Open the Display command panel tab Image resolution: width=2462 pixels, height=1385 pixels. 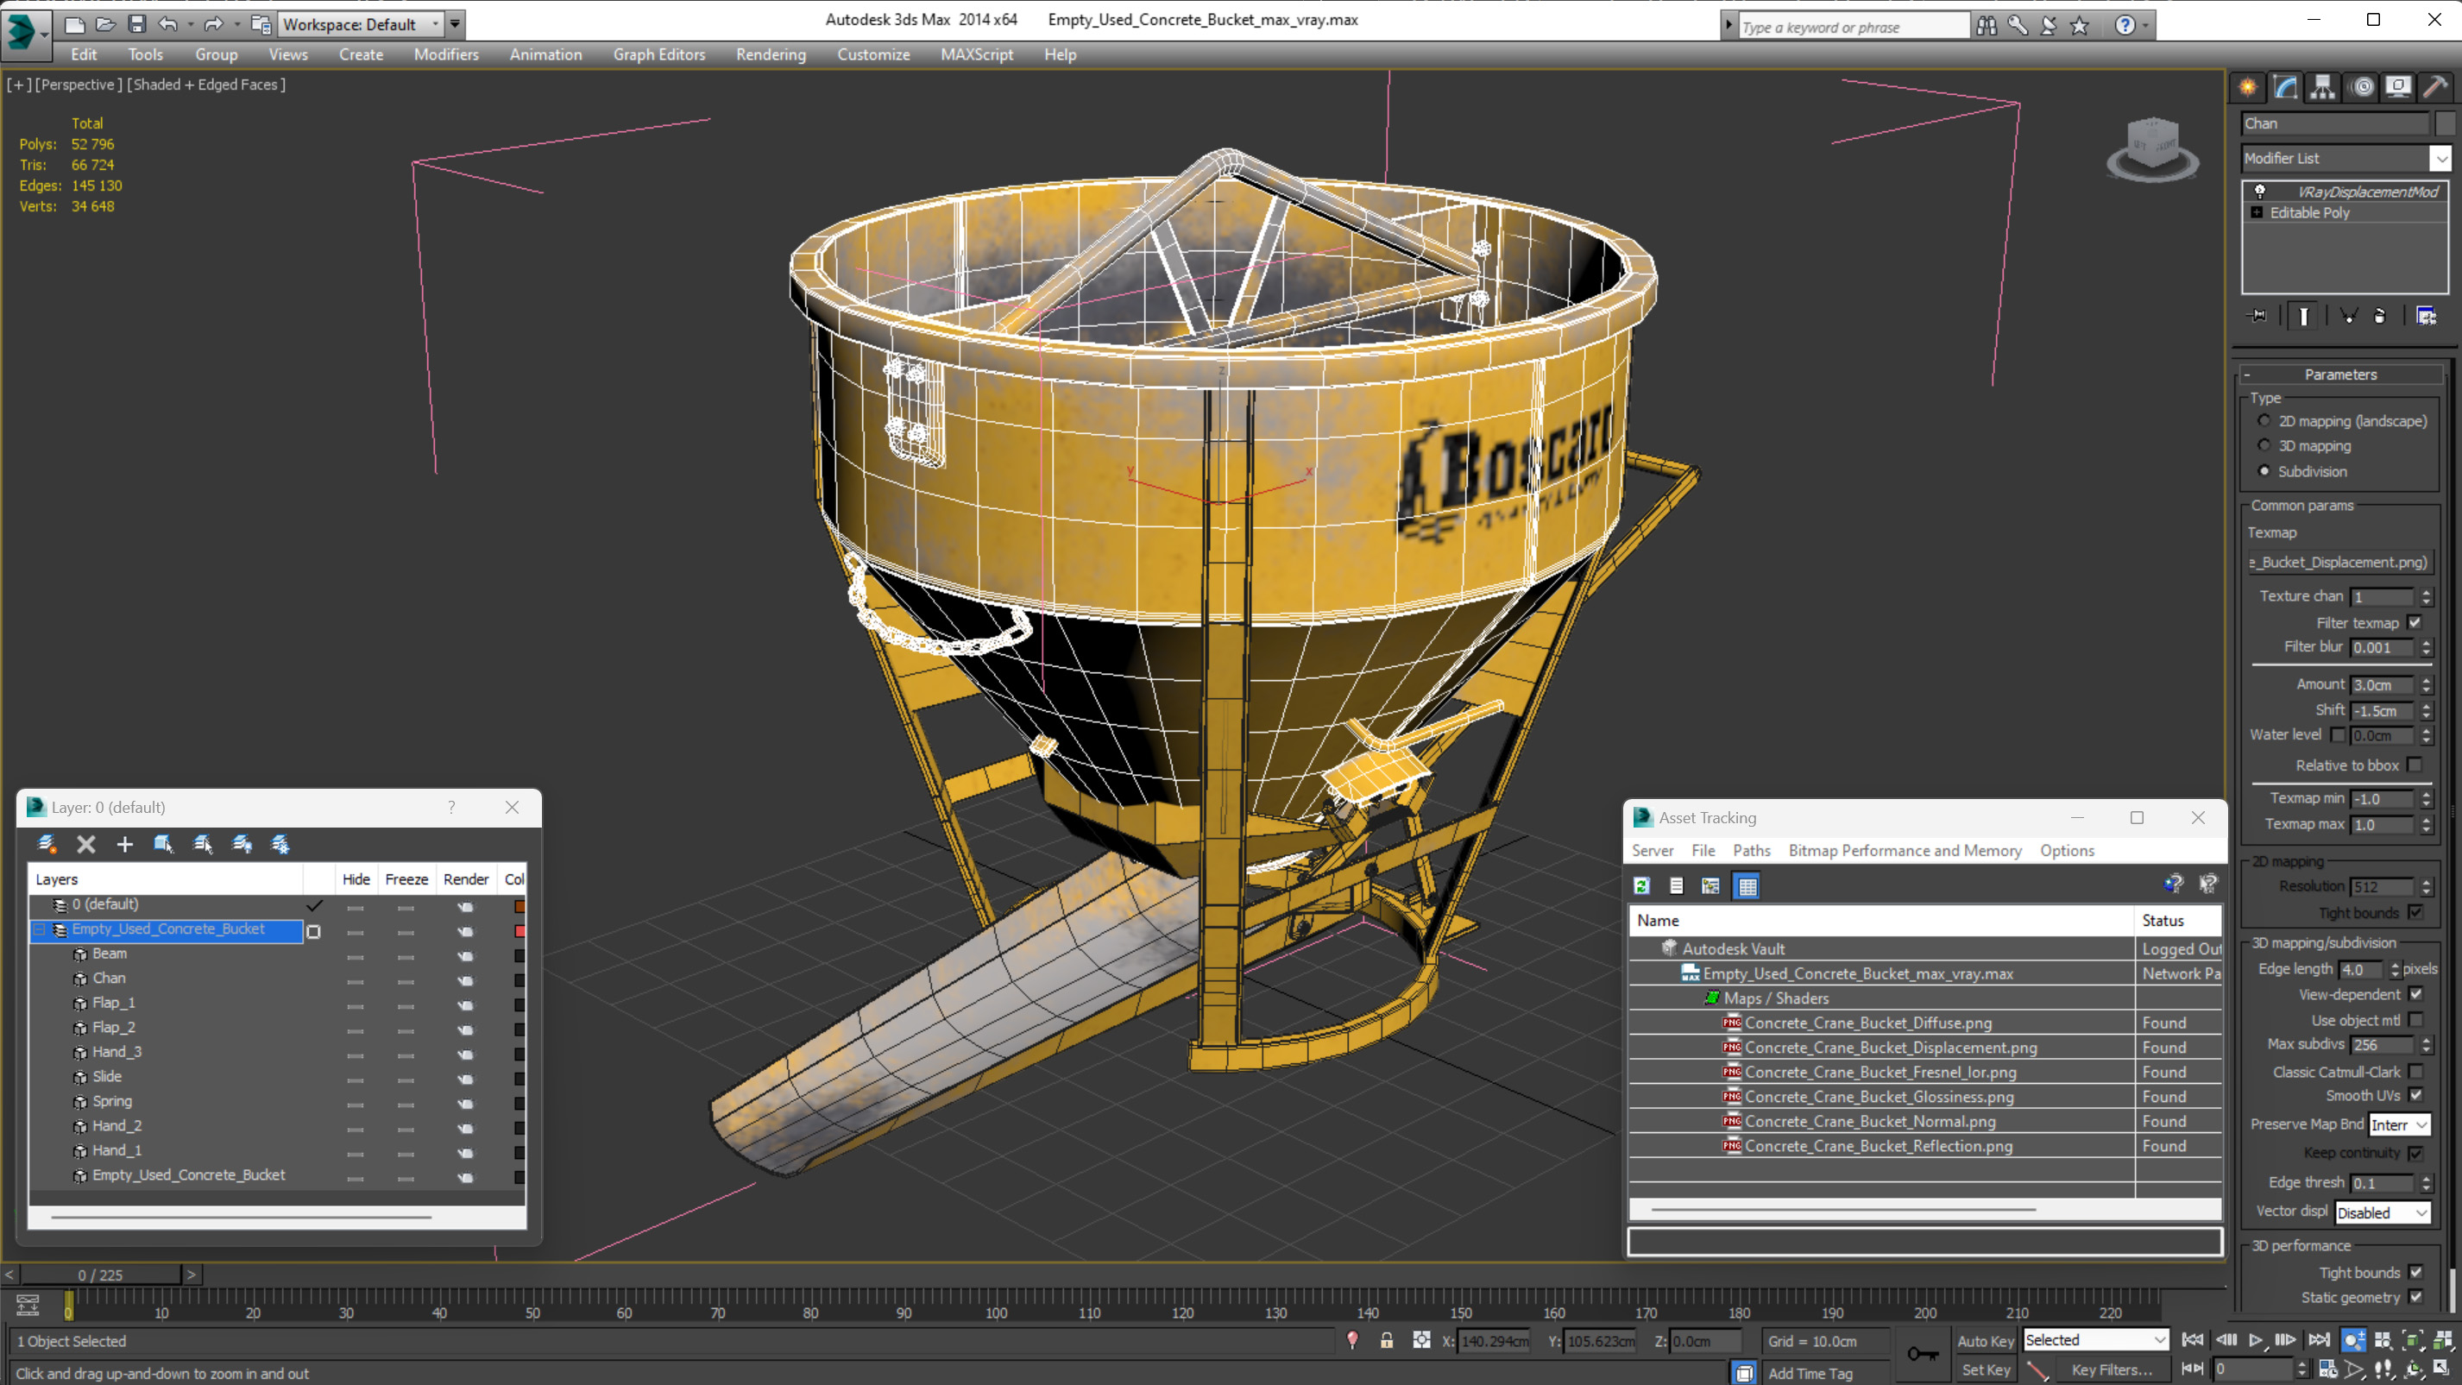[x=2398, y=87]
